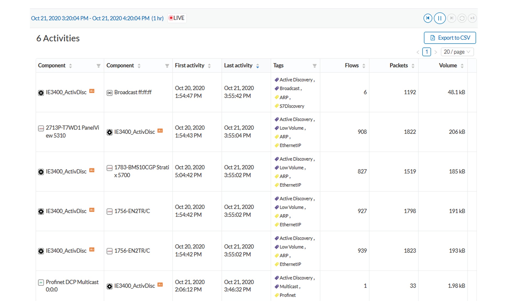Screen dimensions: 507x308
Task: Toggle the LIVE mode indicator
Action: 177,18
